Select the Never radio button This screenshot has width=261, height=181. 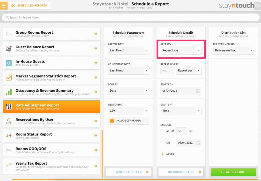tap(162, 154)
